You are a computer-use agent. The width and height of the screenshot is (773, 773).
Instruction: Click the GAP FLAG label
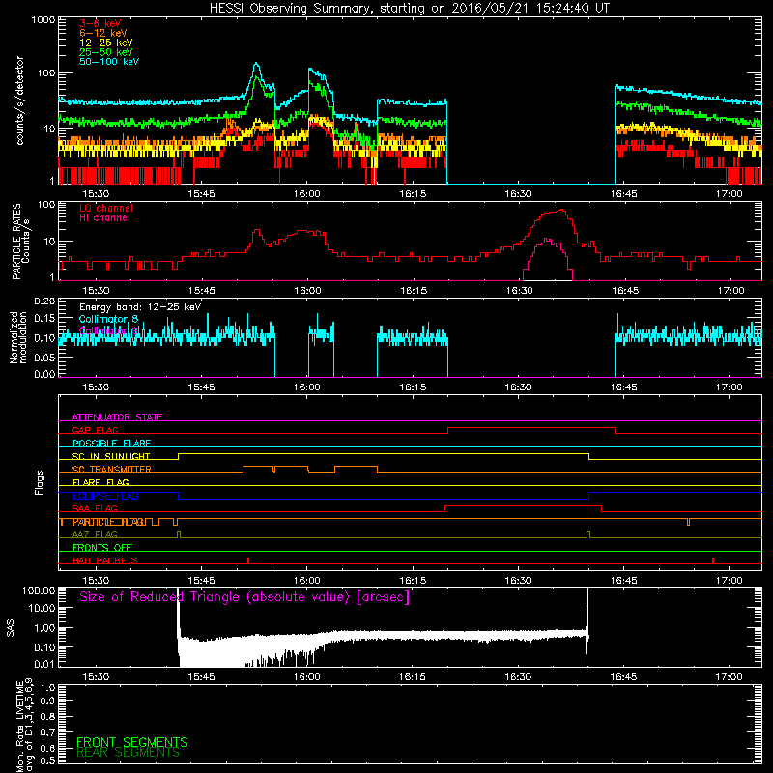pyautogui.click(x=95, y=430)
